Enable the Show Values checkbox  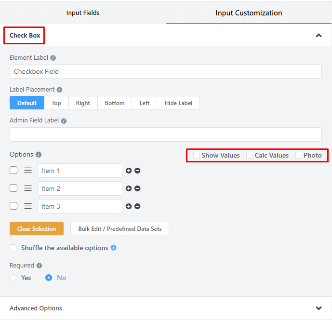(x=197, y=155)
